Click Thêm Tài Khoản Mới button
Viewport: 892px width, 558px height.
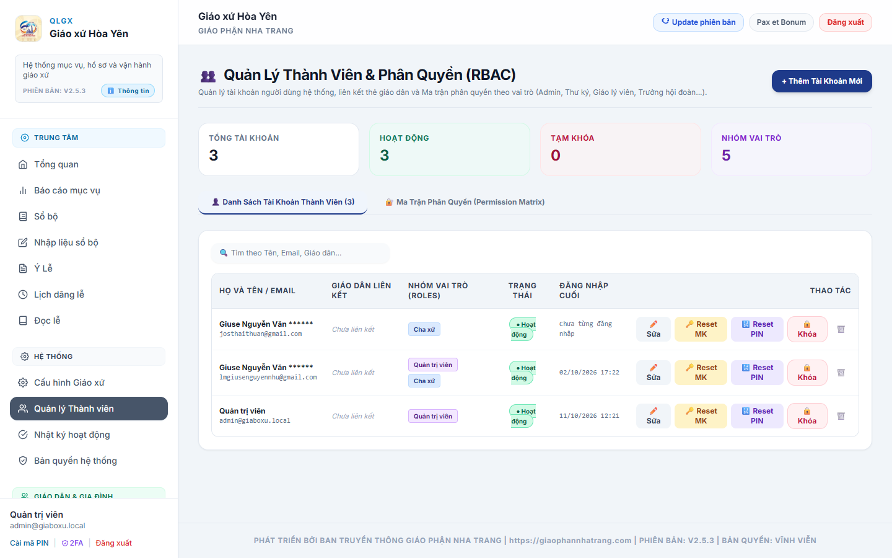(x=821, y=81)
